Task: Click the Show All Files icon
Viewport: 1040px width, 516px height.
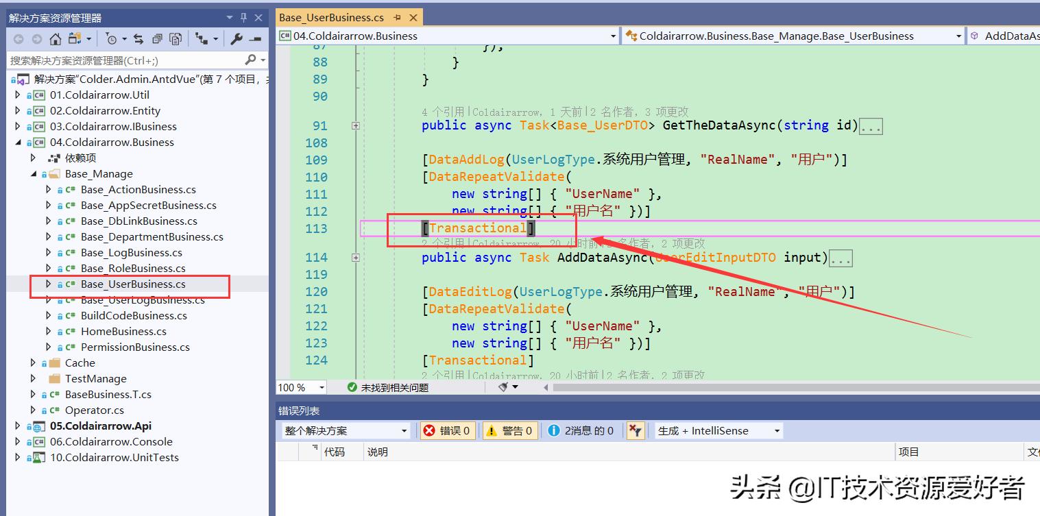Action: point(176,38)
